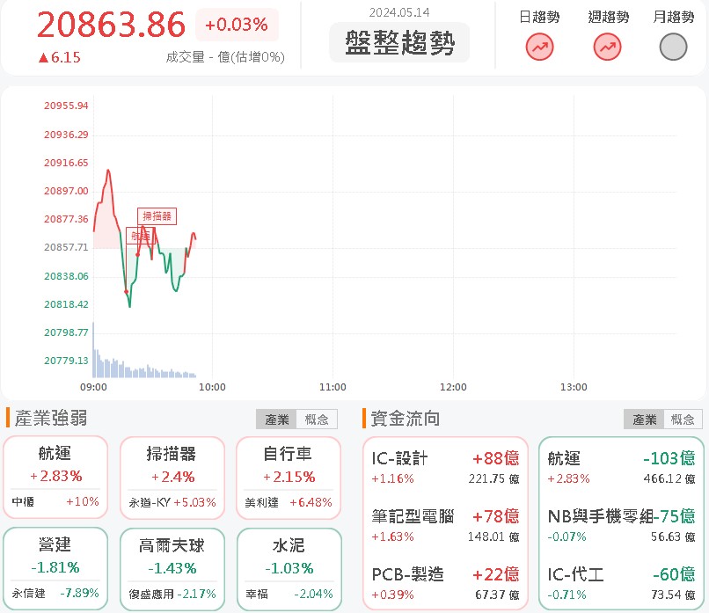Switch 產業強弱 panel to 概念 tab
This screenshot has width=709, height=613.
317,419
